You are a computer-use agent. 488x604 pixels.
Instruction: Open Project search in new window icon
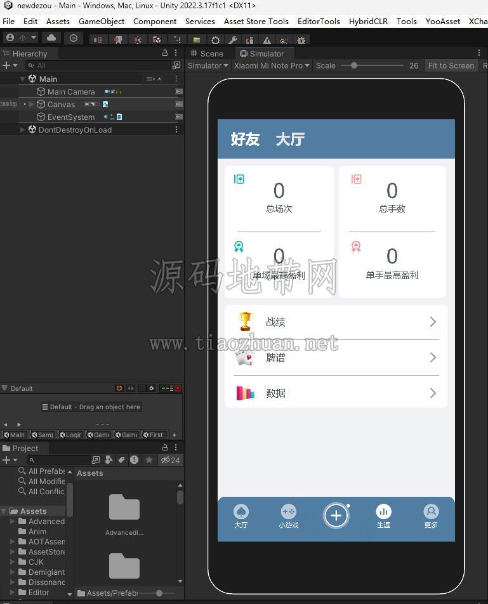pyautogui.click(x=96, y=459)
